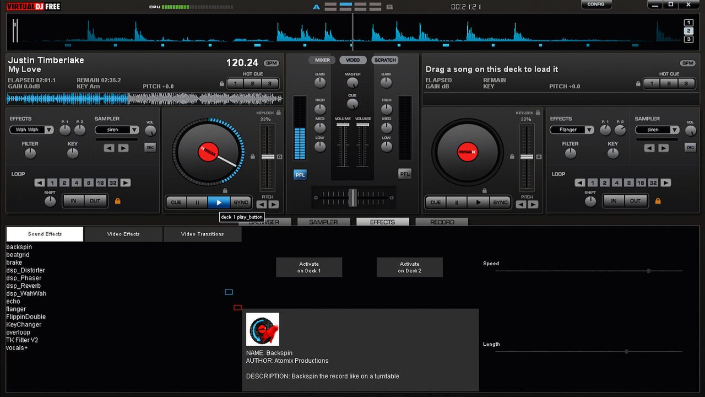705x397 pixels.
Task: Select flanger in effects list
Action: point(16,309)
